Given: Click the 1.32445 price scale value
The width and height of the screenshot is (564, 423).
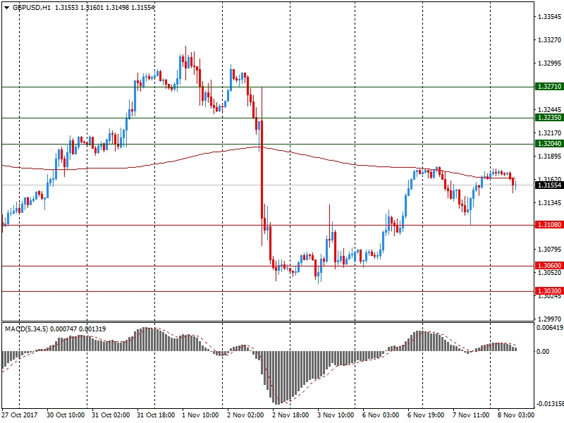Looking at the screenshot, I should point(549,110).
